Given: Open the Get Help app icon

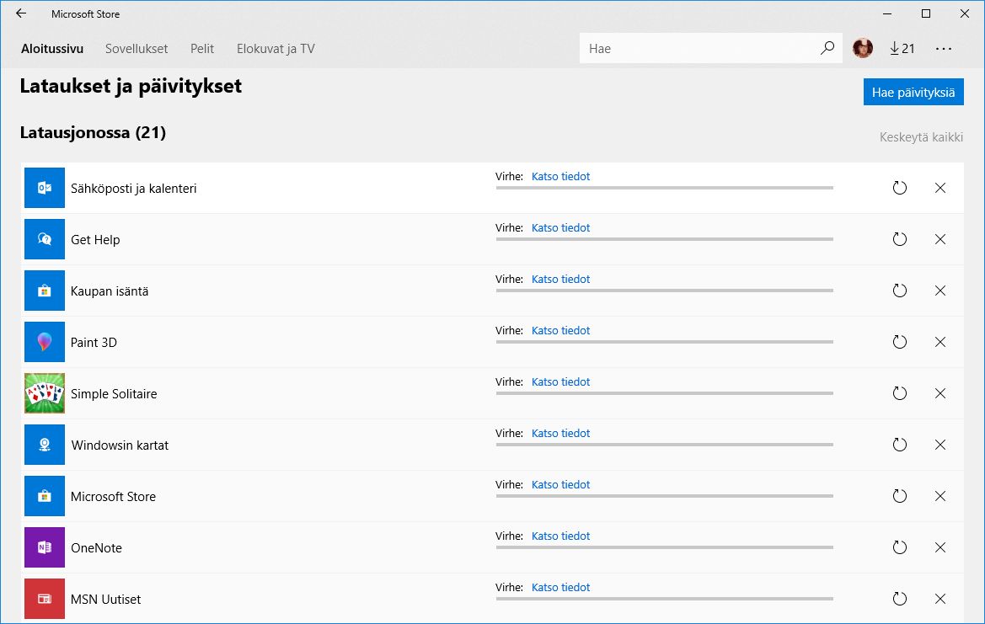Looking at the screenshot, I should coord(45,239).
